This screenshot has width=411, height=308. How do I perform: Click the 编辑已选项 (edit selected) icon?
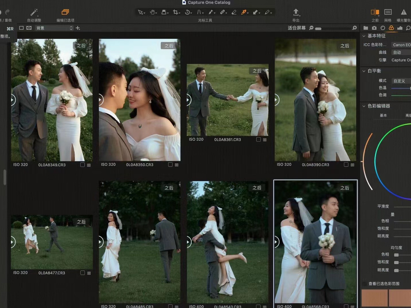pos(65,13)
